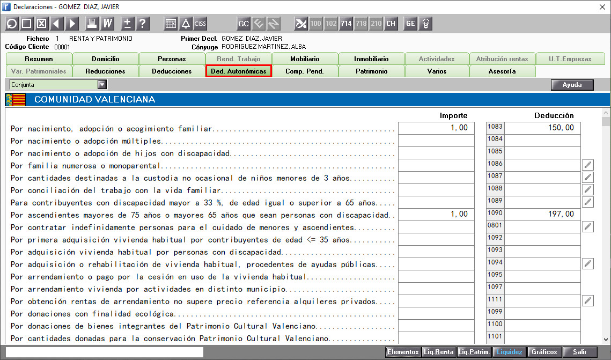Viewport: 611px width, 360px height.
Task: Select the Deducciones tab
Action: (172, 71)
